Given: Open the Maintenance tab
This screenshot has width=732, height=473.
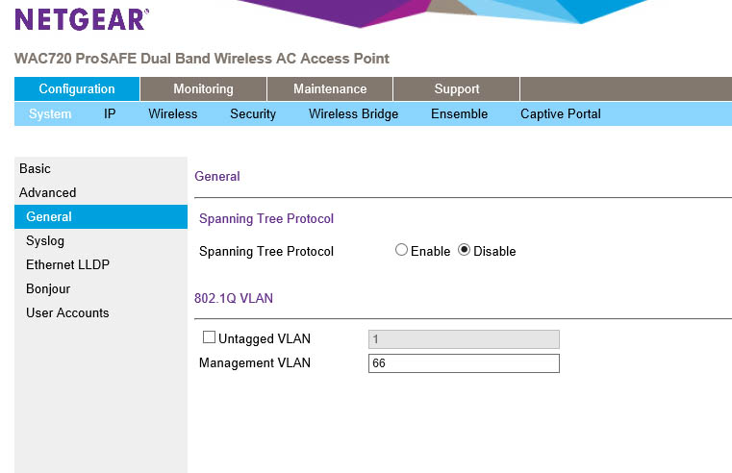Looking at the screenshot, I should [x=330, y=88].
